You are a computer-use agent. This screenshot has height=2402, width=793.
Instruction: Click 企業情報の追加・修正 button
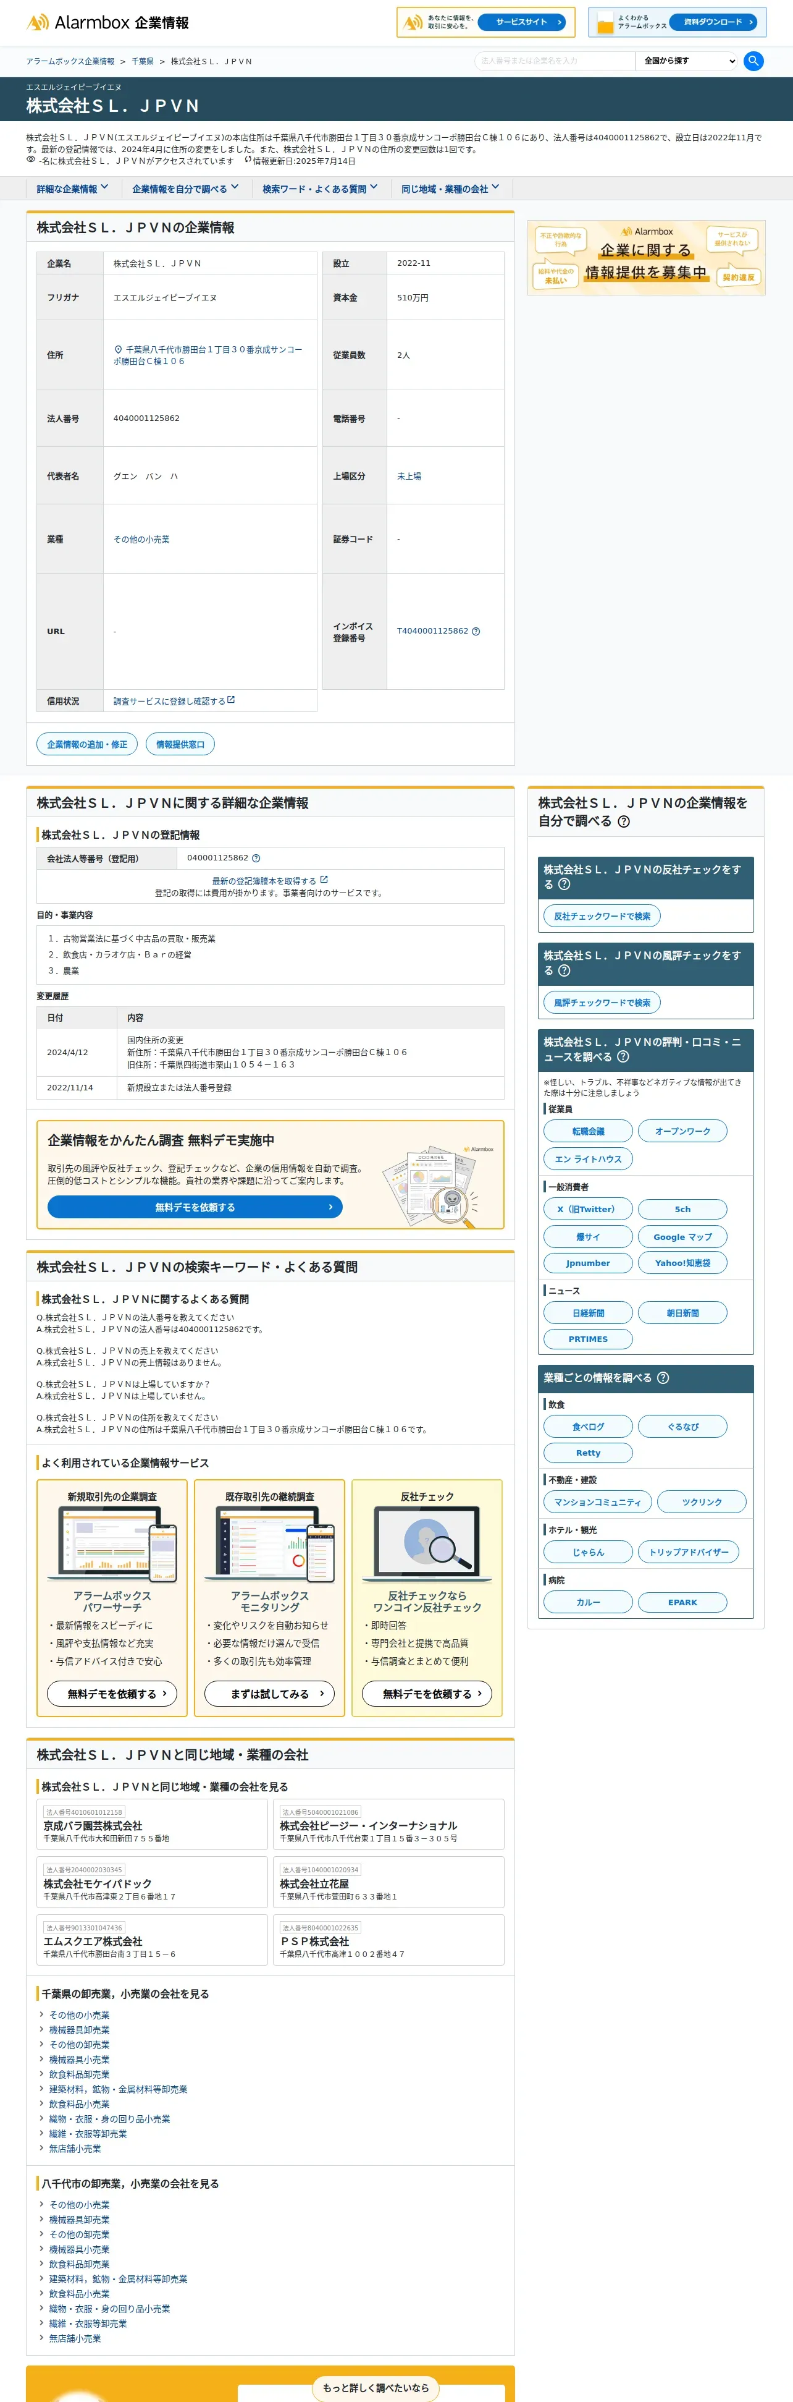[x=86, y=744]
